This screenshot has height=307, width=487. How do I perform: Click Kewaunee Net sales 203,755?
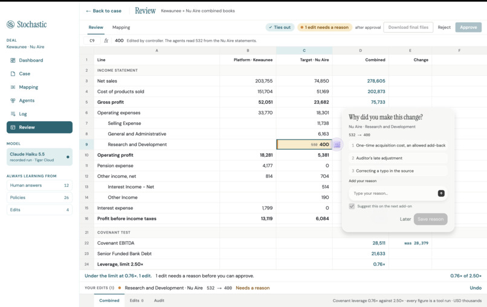pos(263,81)
